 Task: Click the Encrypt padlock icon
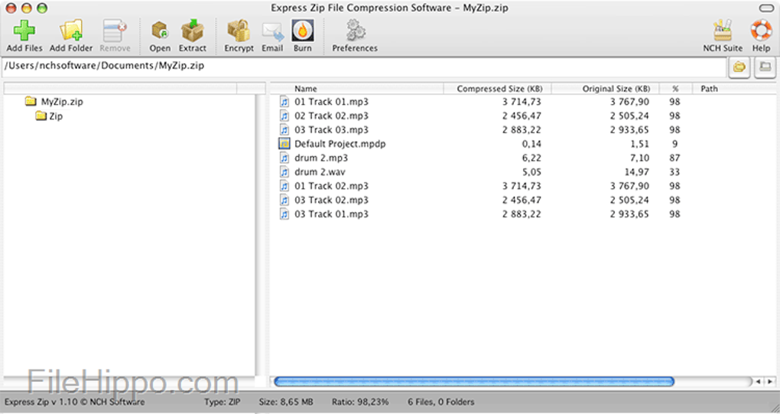click(239, 31)
